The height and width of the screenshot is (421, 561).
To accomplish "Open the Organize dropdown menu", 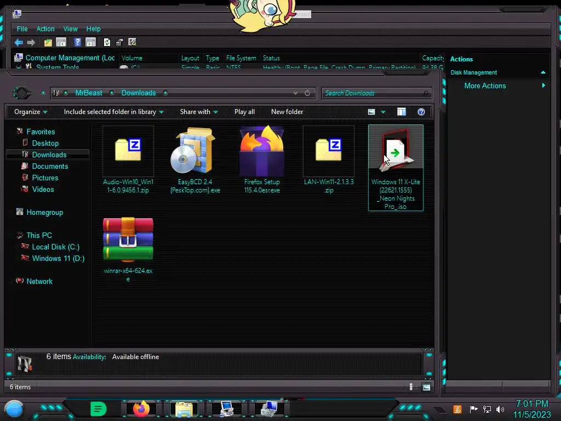I will pyautogui.click(x=31, y=112).
